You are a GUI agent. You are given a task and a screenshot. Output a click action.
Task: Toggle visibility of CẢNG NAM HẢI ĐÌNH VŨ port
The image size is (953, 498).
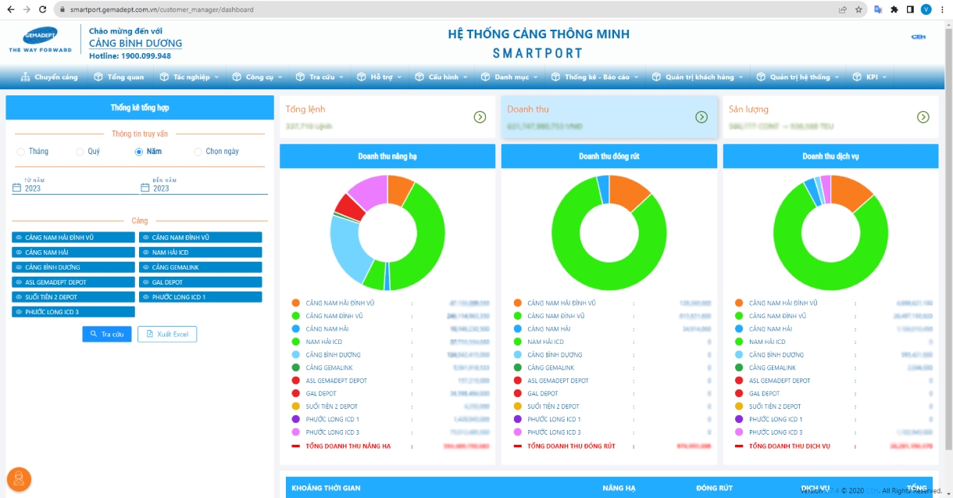click(x=73, y=238)
